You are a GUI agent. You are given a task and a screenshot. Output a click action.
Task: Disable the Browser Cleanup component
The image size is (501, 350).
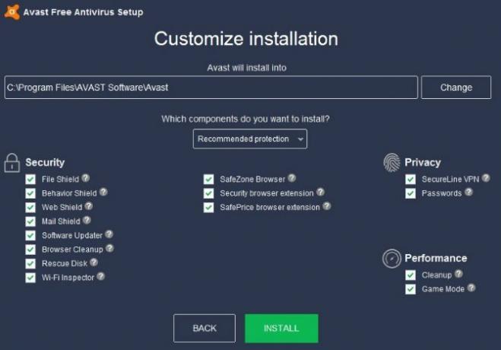(x=30, y=250)
